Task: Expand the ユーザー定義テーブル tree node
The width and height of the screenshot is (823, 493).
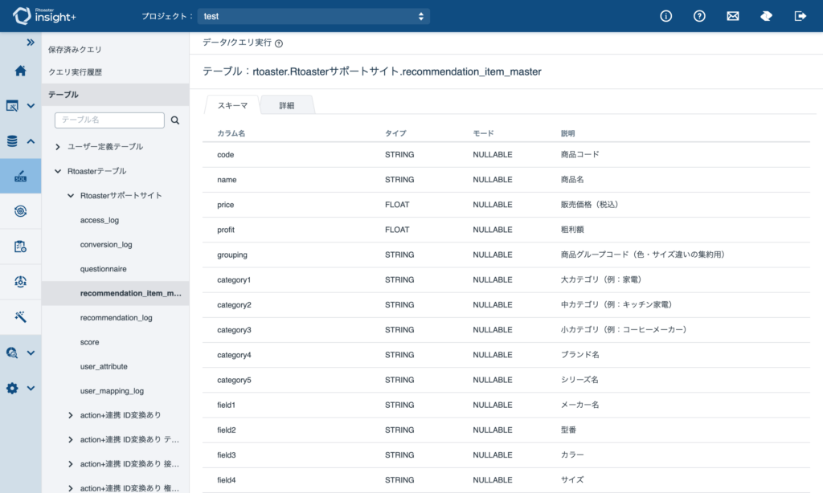Action: (x=58, y=147)
